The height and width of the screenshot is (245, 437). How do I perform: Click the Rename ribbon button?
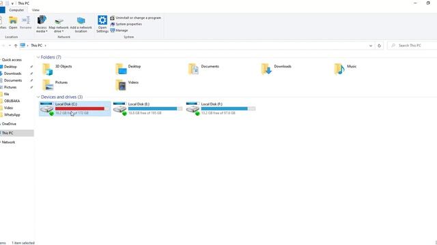click(x=26, y=22)
